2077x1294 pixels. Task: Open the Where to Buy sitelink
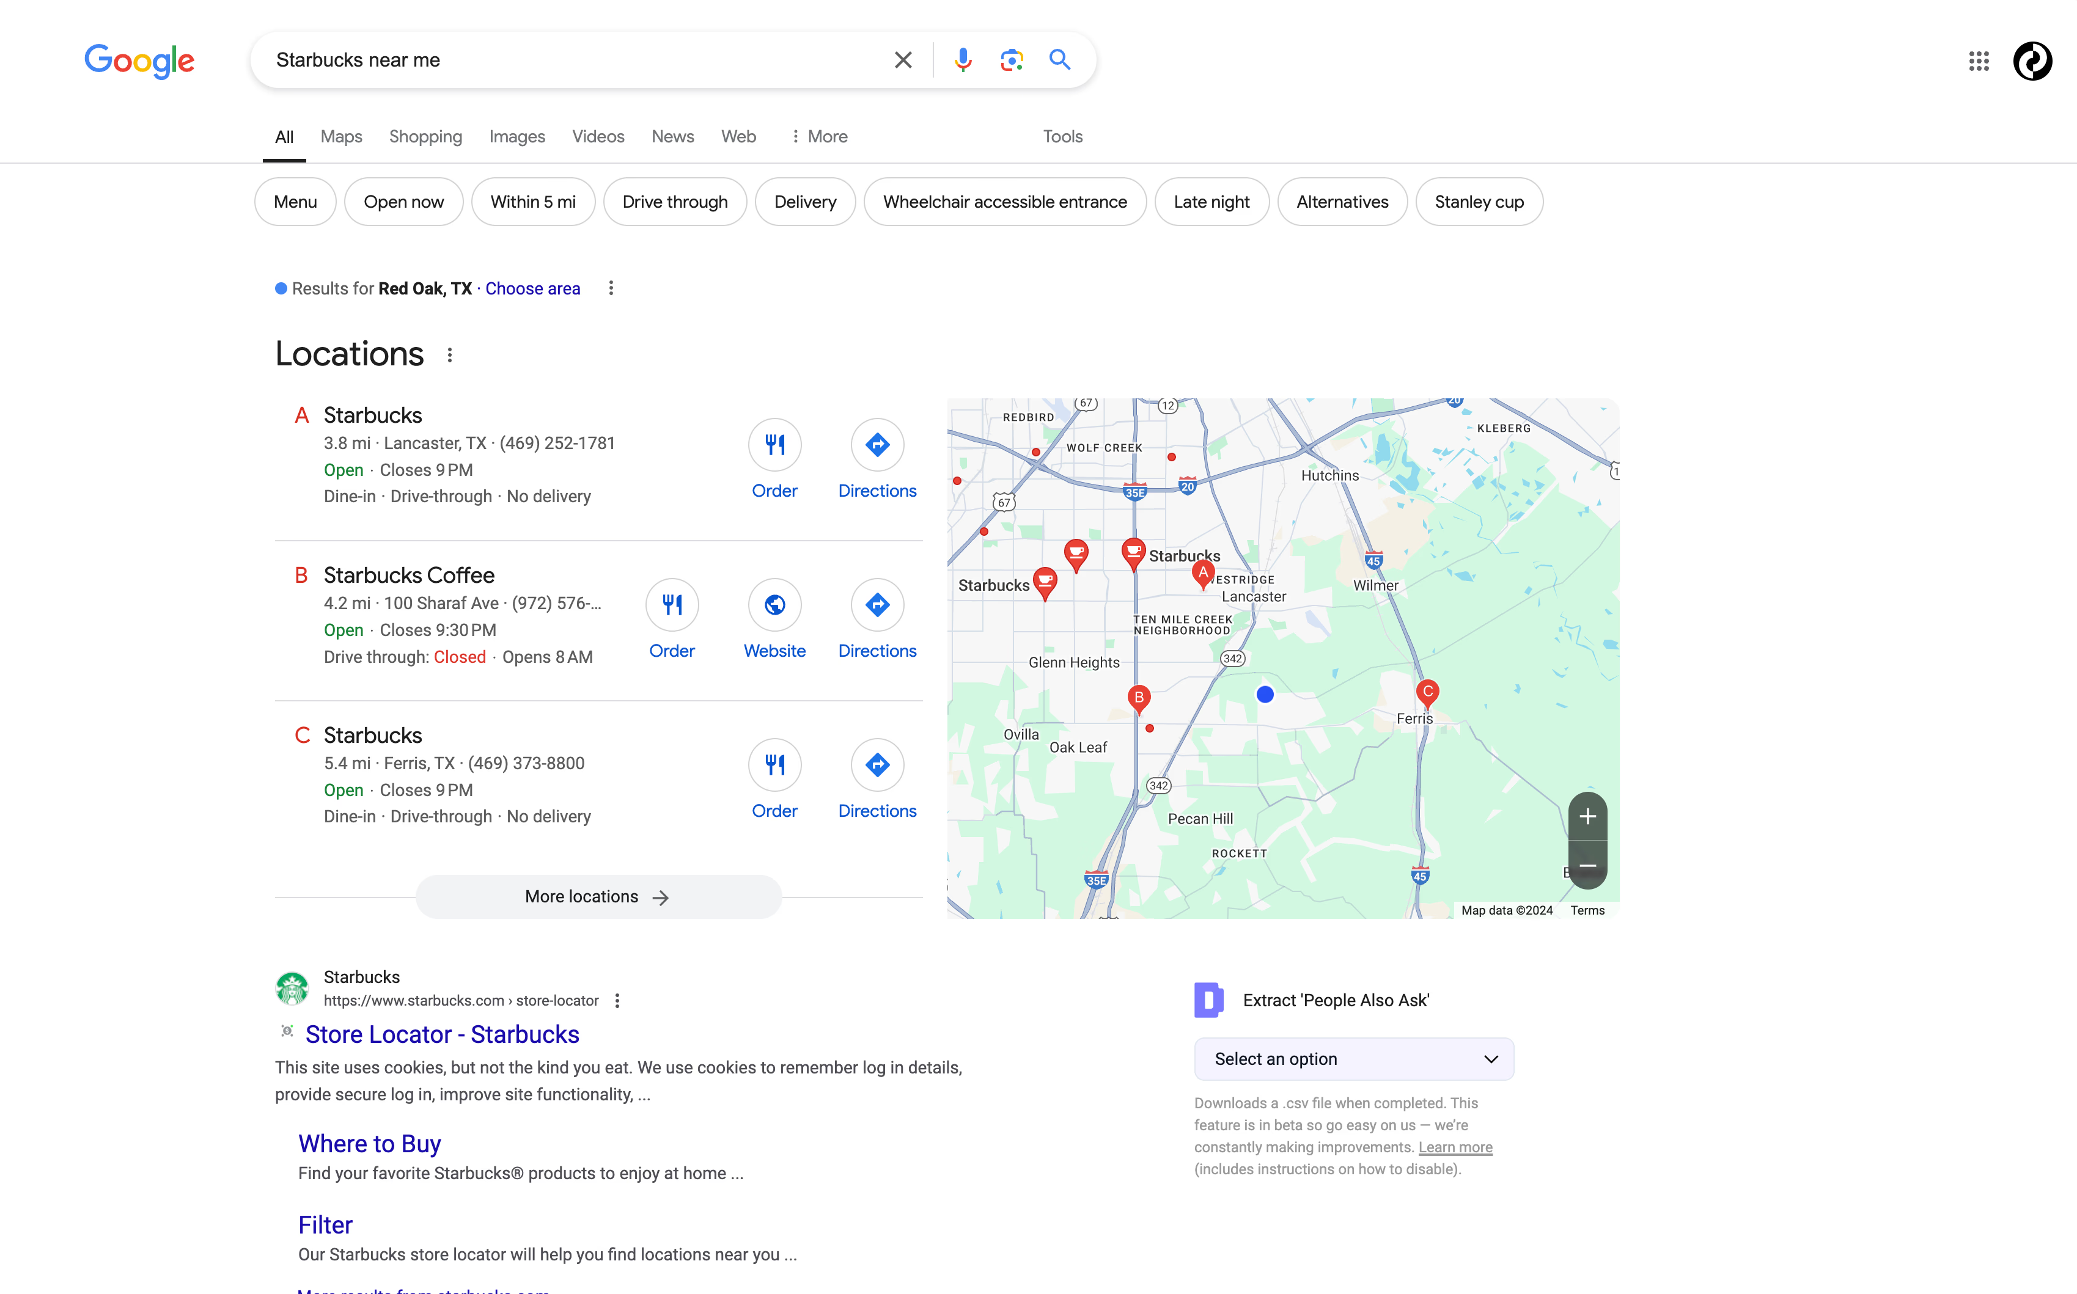370,1143
